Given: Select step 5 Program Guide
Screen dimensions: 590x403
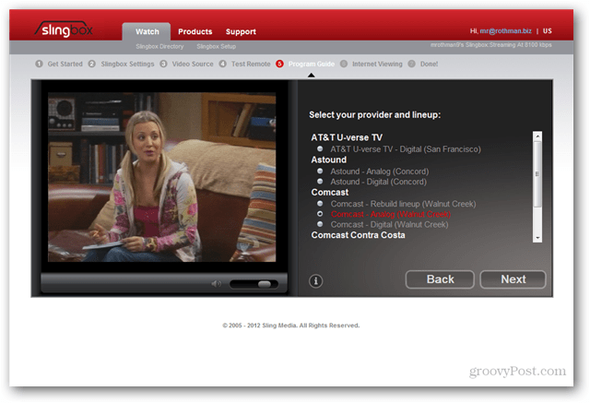Looking at the screenshot, I should [x=305, y=64].
